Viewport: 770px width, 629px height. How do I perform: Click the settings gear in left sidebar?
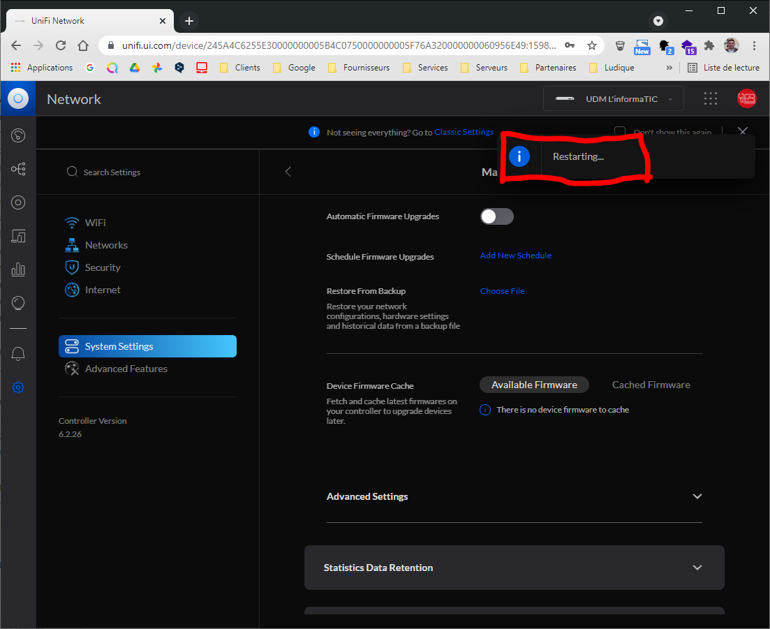[x=18, y=387]
